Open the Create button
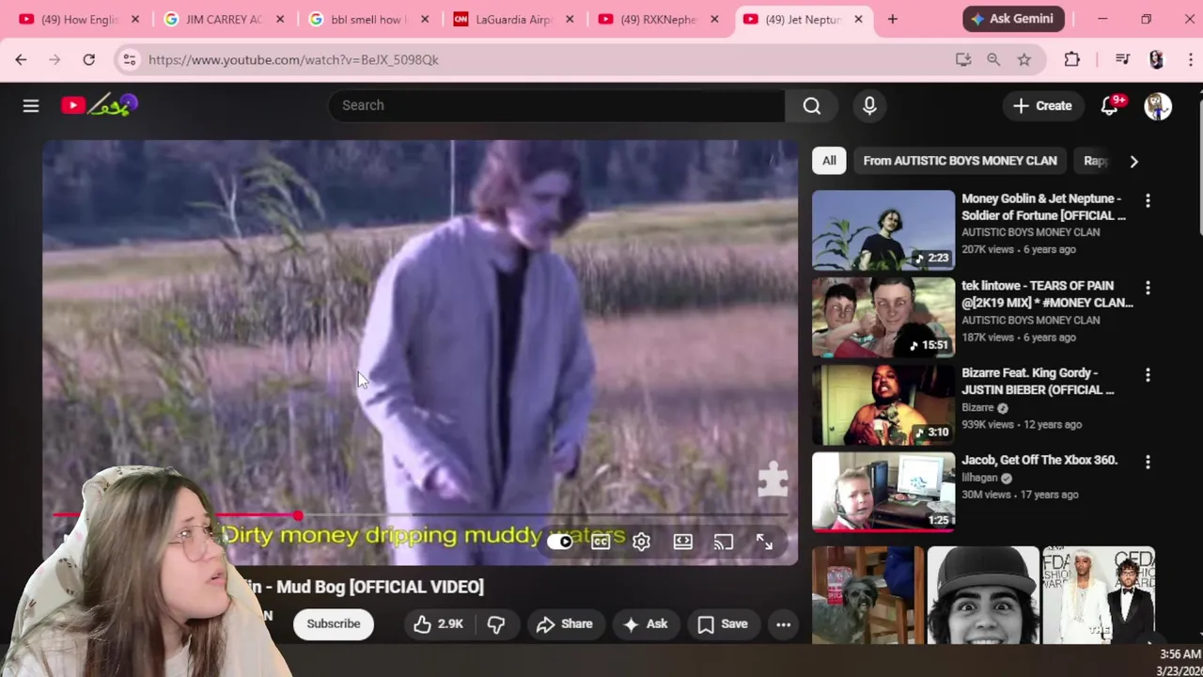 (x=1042, y=106)
